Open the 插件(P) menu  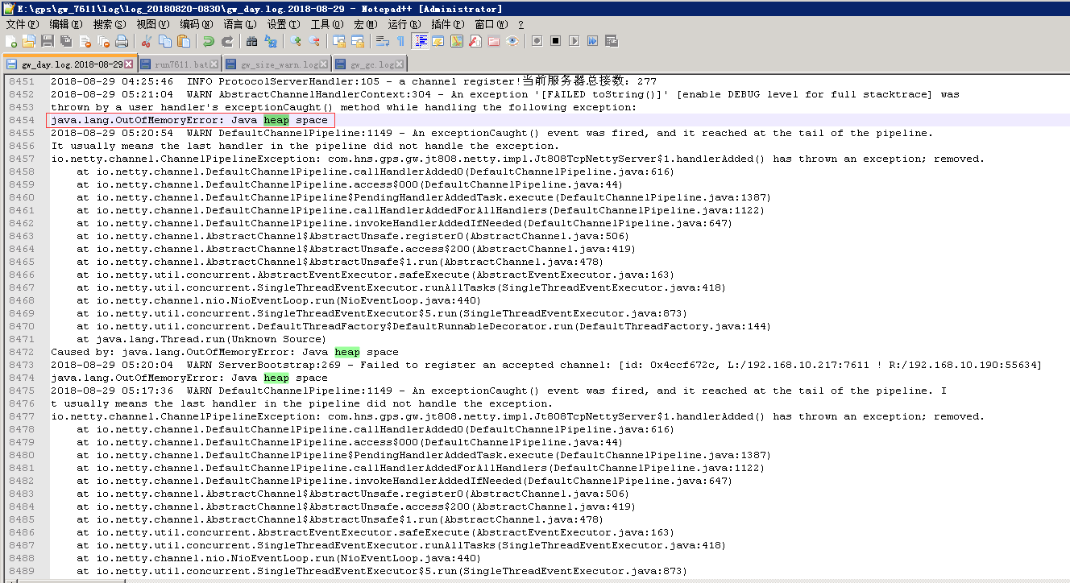coord(448,24)
